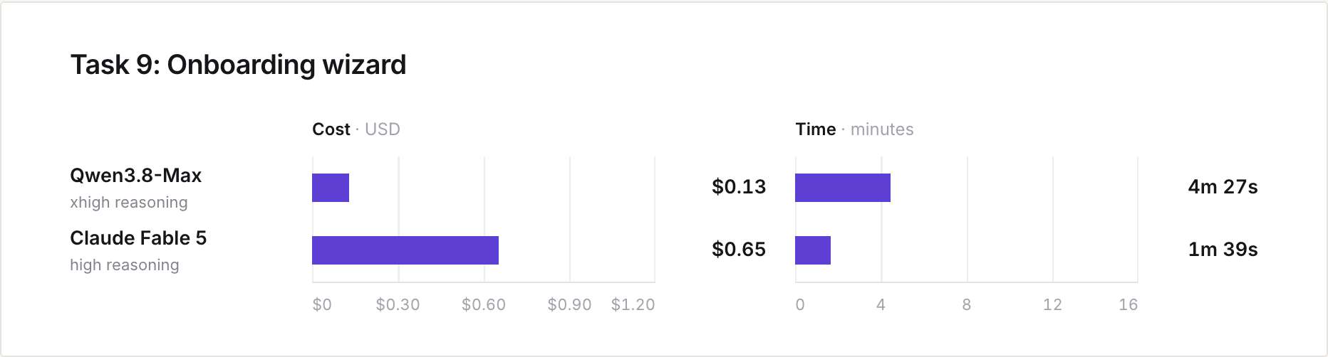The height and width of the screenshot is (357, 1328).
Task: Click the $0.65 cost value
Action: tap(739, 250)
